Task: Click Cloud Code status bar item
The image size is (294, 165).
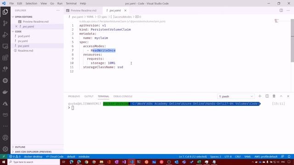Action: (x=55, y=157)
